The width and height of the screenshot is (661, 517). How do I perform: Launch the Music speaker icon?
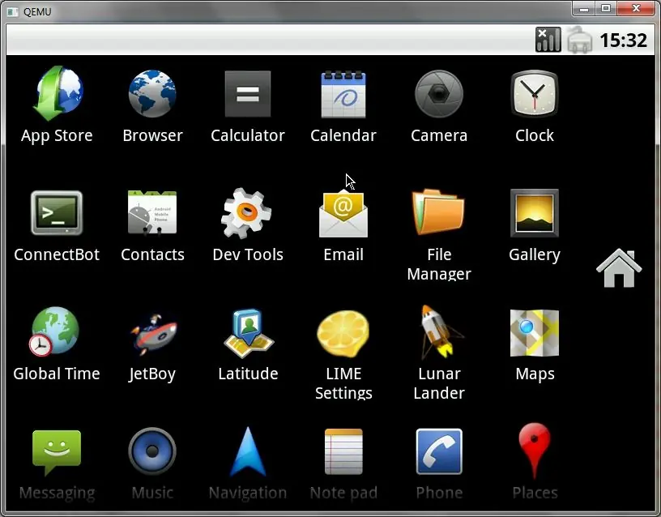[x=152, y=451]
